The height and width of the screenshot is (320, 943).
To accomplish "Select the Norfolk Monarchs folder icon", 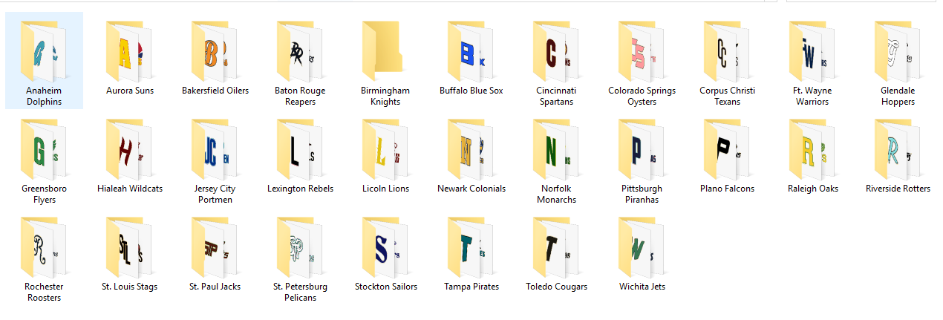I will pyautogui.click(x=556, y=149).
